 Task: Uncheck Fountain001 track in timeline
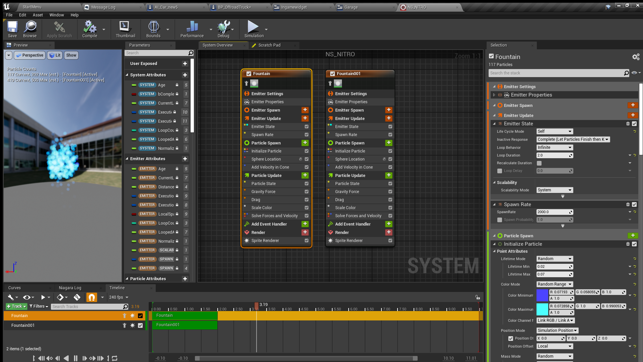140,325
